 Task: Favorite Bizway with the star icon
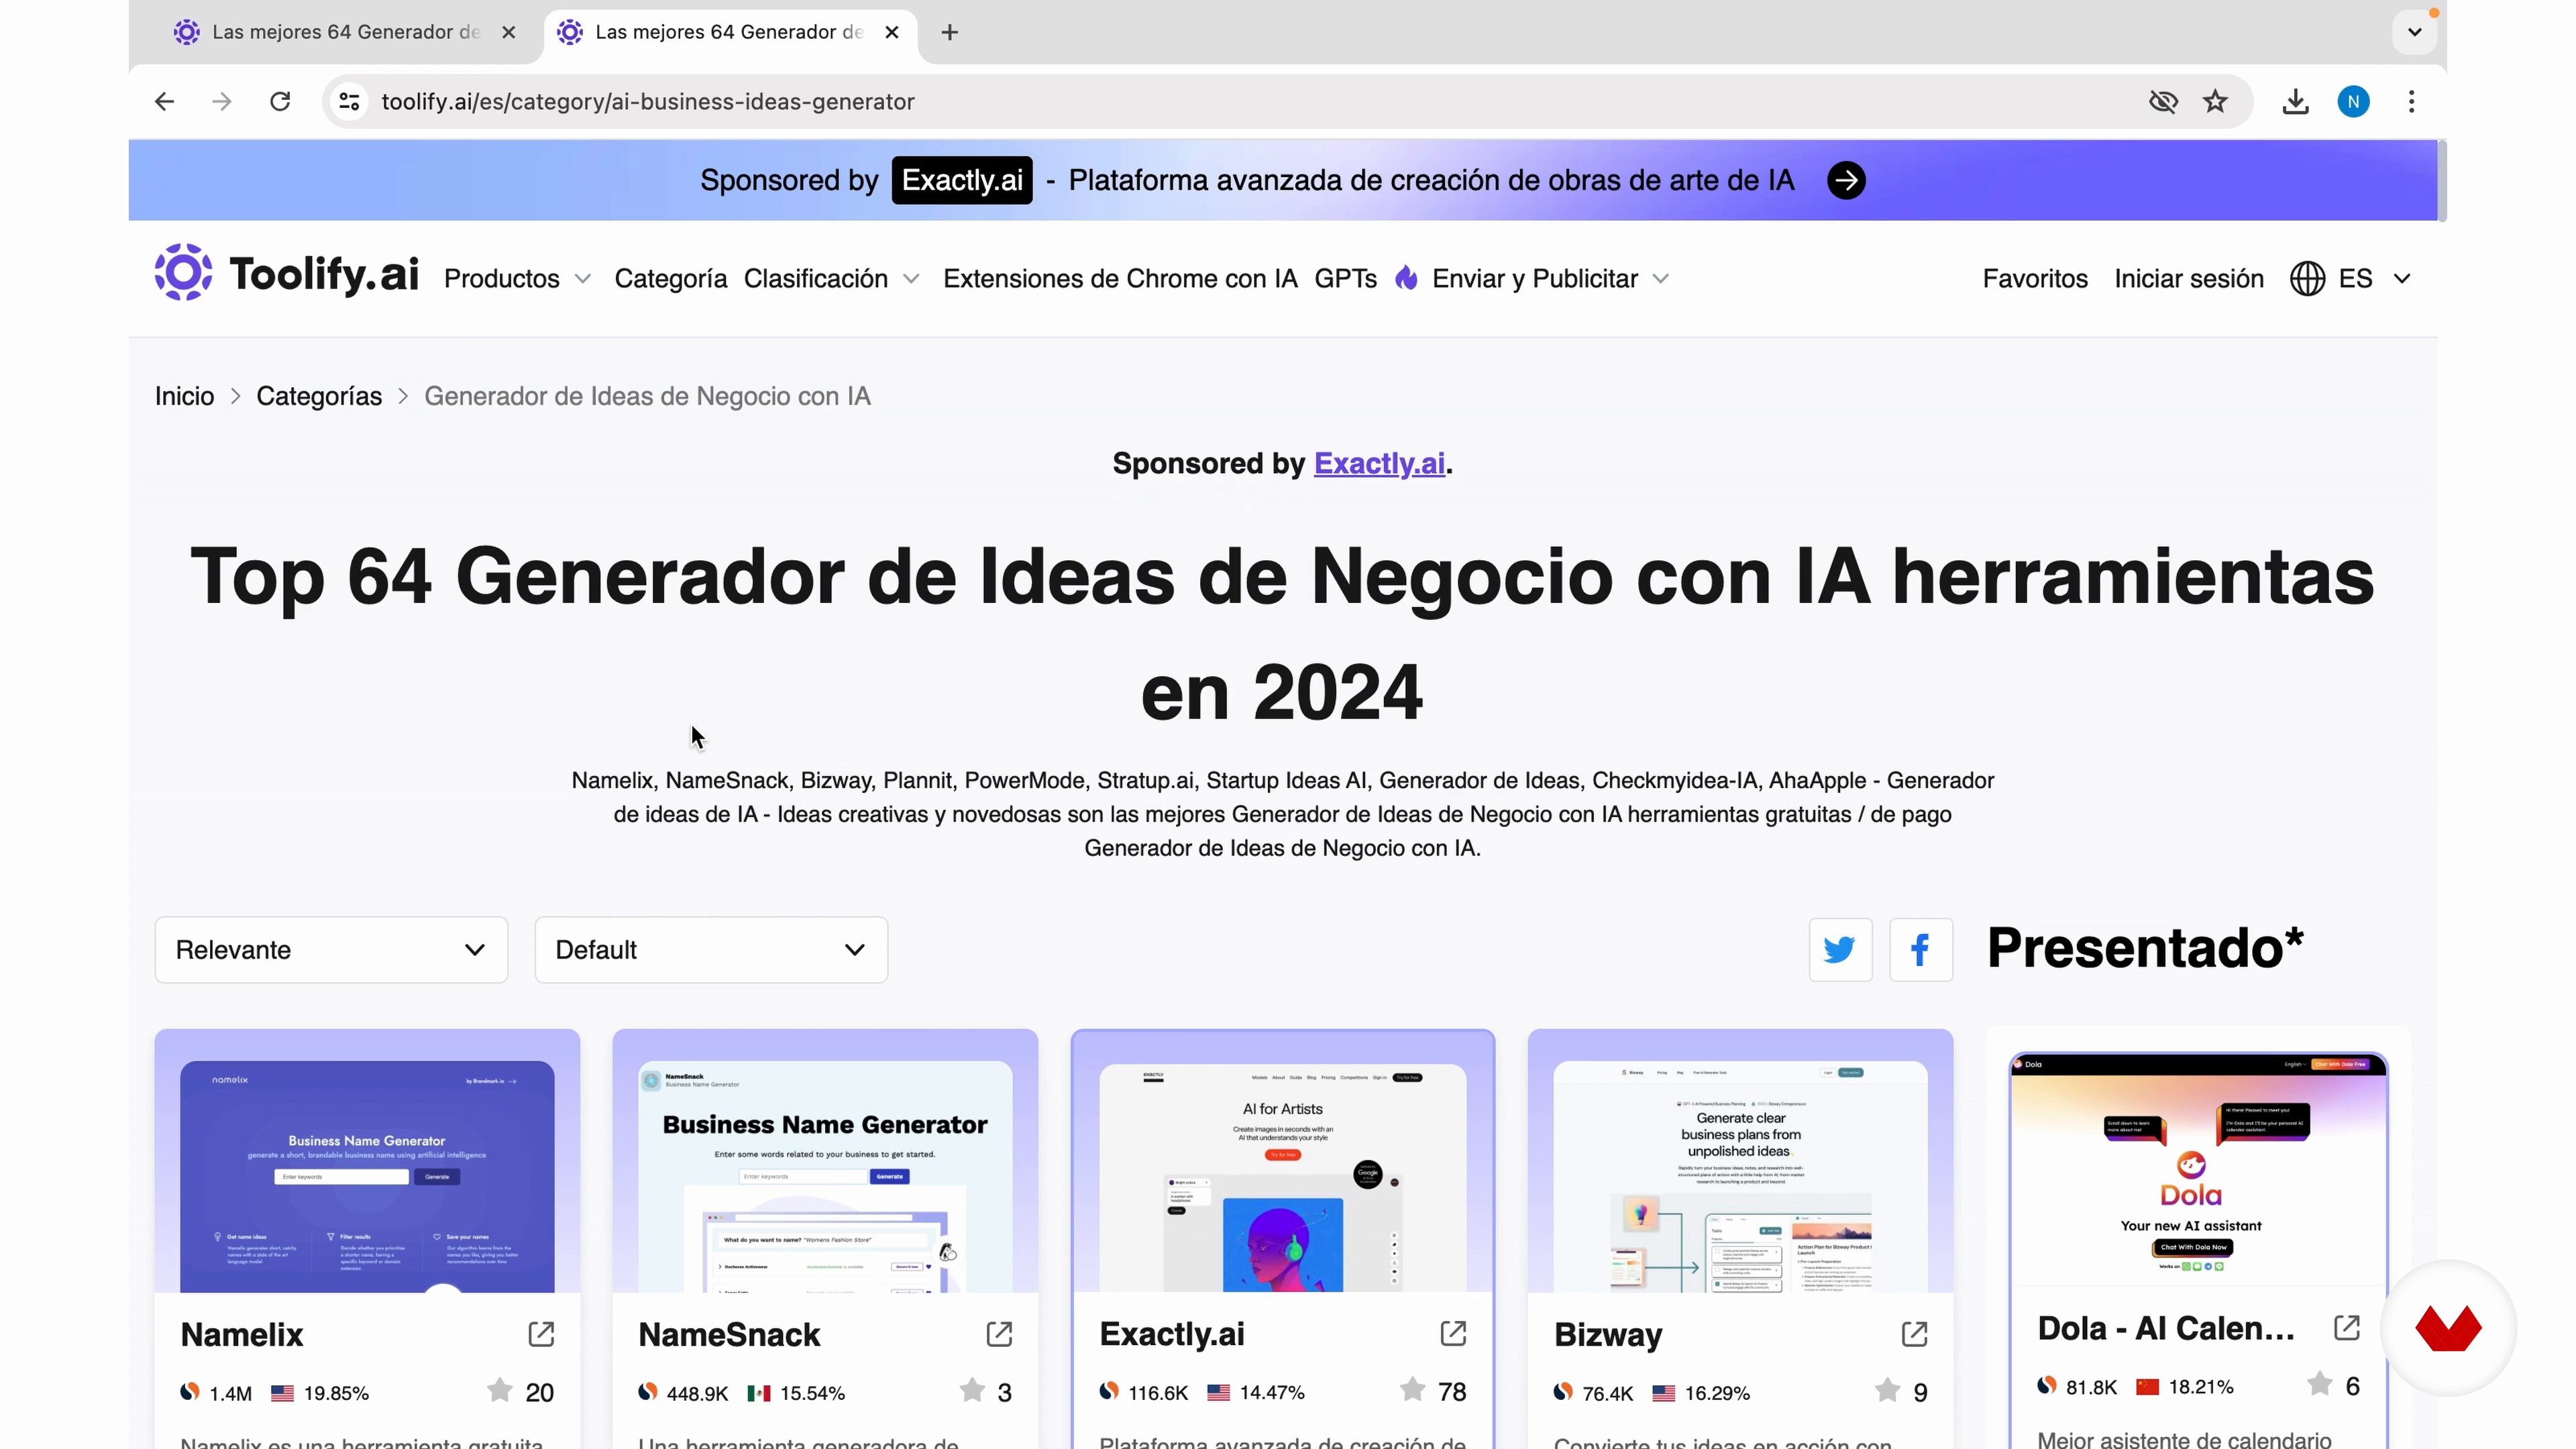(1887, 1390)
